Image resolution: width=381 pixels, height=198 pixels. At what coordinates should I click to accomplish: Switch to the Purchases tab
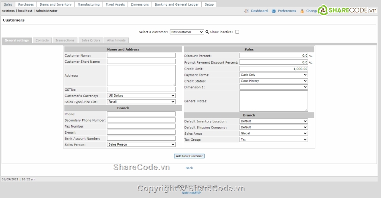pyautogui.click(x=26, y=4)
